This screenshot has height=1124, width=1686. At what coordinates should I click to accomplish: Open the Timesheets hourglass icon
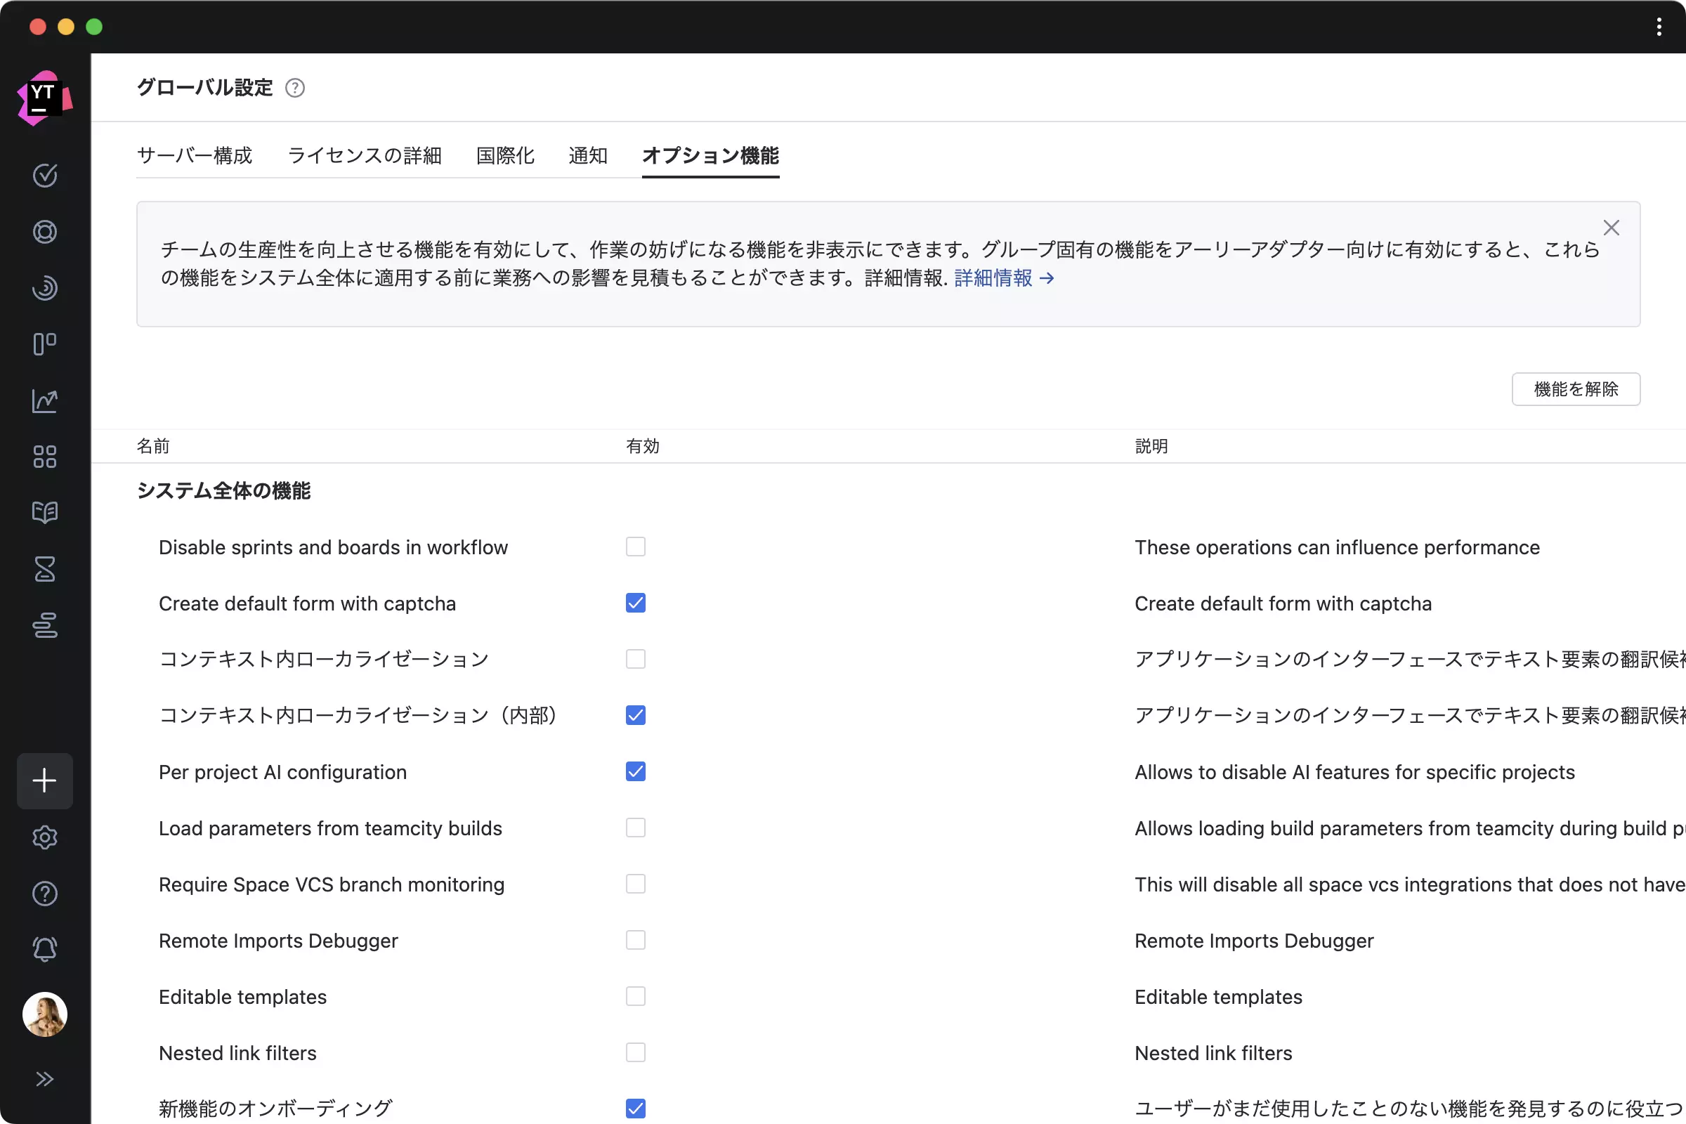point(44,569)
